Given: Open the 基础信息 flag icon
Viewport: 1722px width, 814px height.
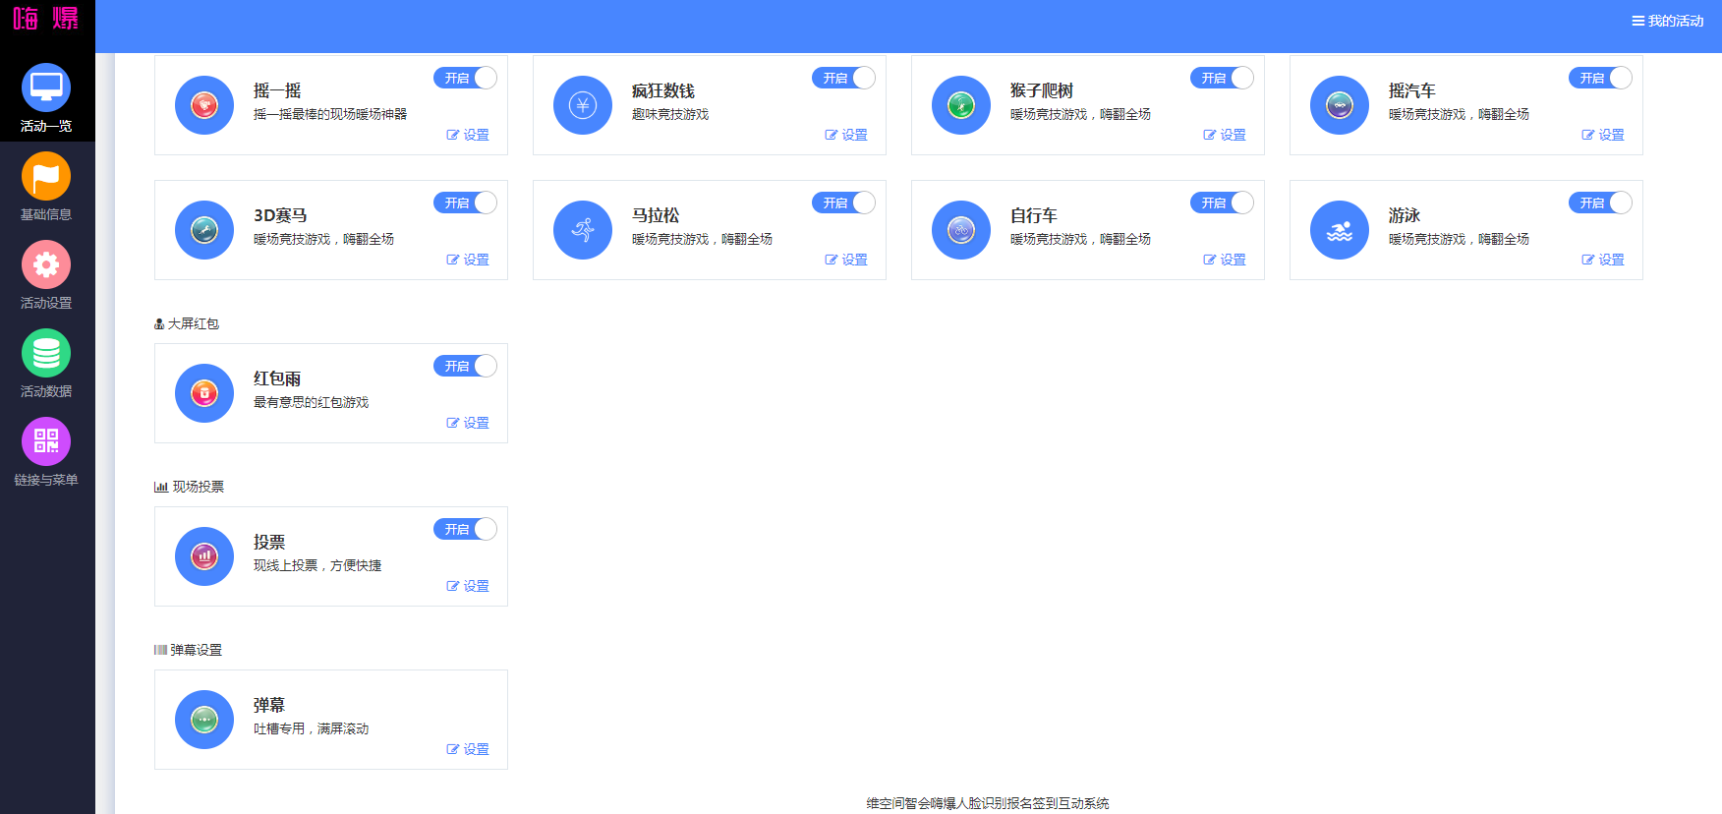Looking at the screenshot, I should tap(46, 176).
